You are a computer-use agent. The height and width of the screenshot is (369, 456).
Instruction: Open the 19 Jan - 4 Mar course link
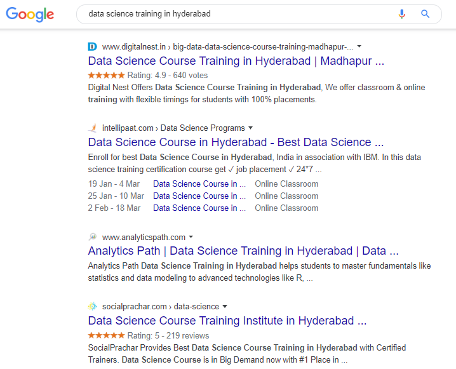click(x=199, y=184)
